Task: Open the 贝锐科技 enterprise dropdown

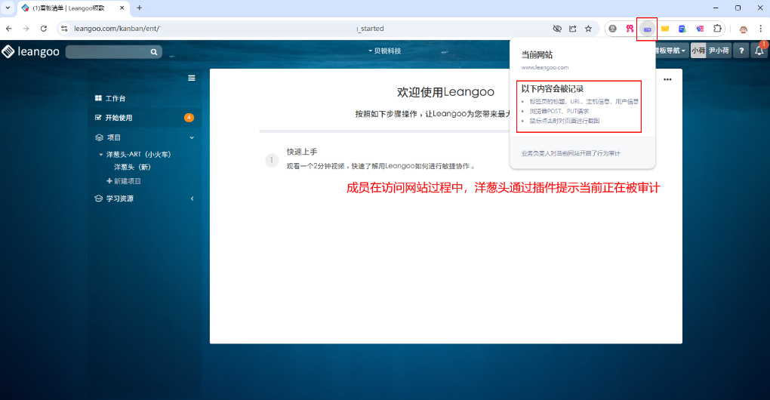Action: point(384,51)
